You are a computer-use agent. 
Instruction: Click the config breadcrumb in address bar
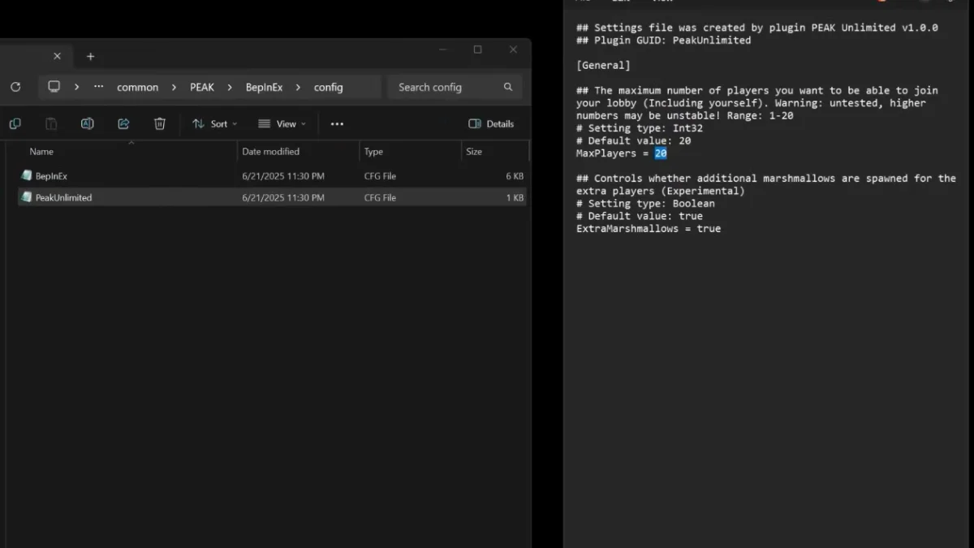pos(329,87)
